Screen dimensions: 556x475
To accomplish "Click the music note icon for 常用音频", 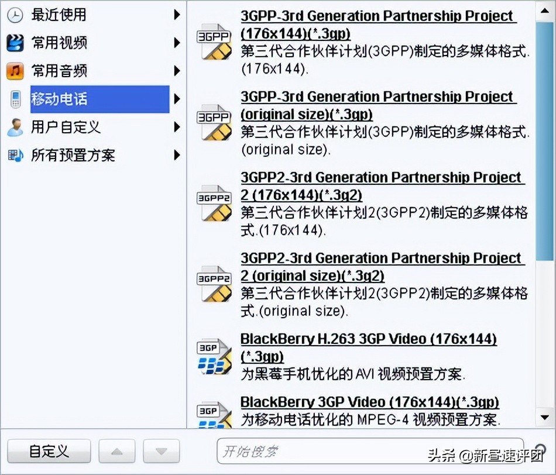I will (x=15, y=71).
